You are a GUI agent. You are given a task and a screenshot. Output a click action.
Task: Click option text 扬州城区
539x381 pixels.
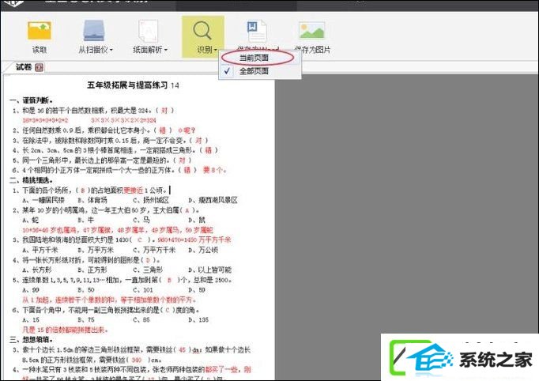(156, 200)
